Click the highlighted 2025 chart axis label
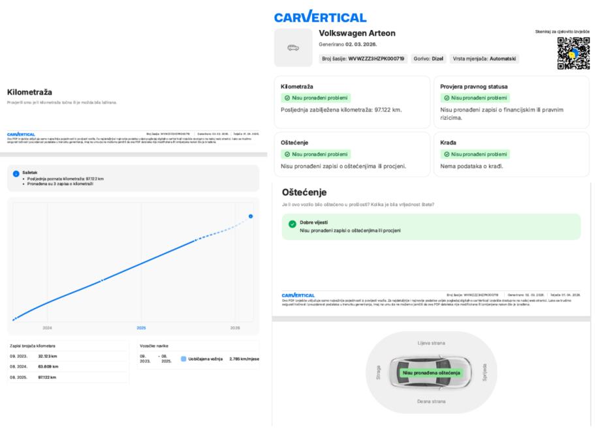 (141, 328)
